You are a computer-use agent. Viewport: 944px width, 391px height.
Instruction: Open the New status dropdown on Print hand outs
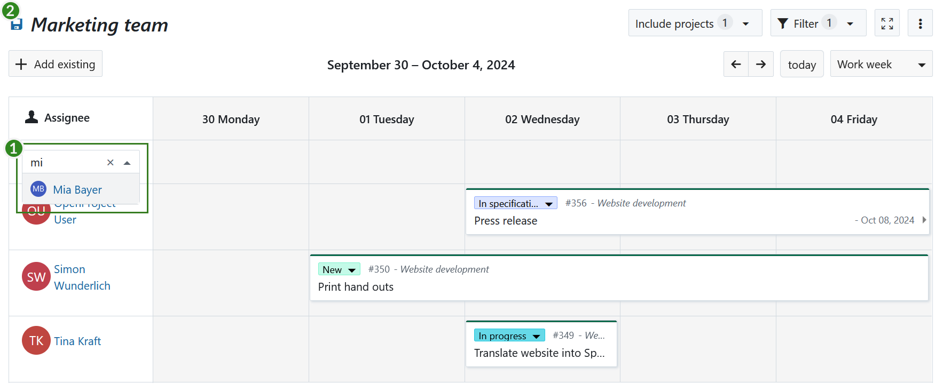[351, 269]
